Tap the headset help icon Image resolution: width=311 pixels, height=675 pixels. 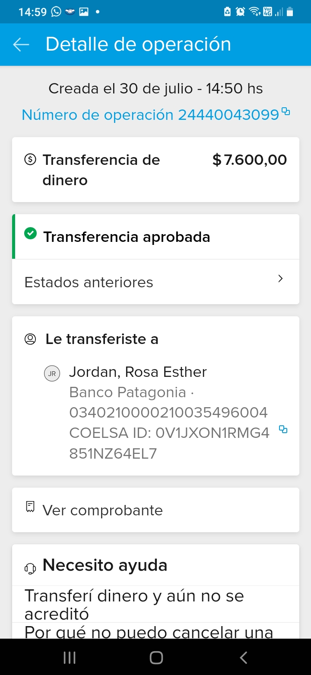pos(30,569)
